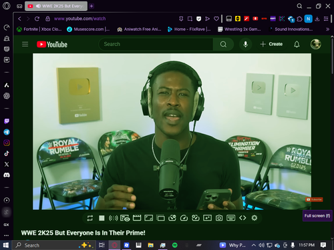The image size is (334, 250).
Task: Start voice search with microphone button
Action: 246,44
